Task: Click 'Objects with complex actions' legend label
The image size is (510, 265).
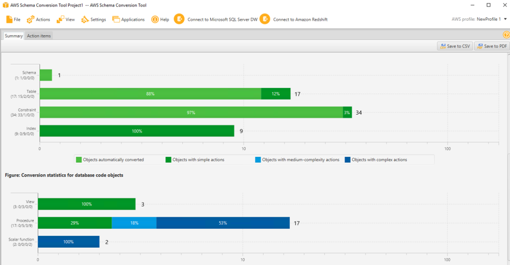Action: 379,160
